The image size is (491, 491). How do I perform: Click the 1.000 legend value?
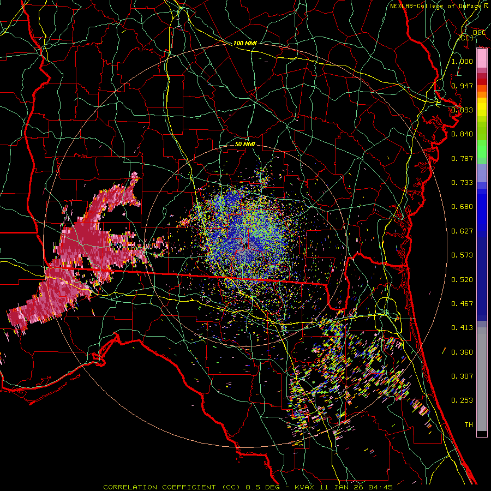(x=462, y=61)
